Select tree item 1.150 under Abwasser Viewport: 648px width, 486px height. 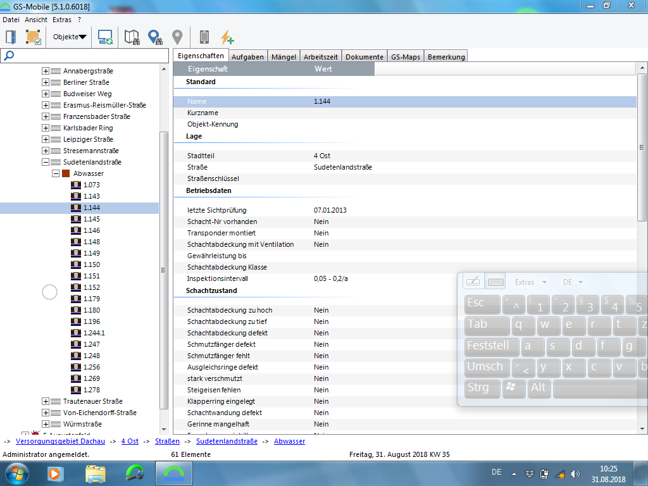pos(92,265)
